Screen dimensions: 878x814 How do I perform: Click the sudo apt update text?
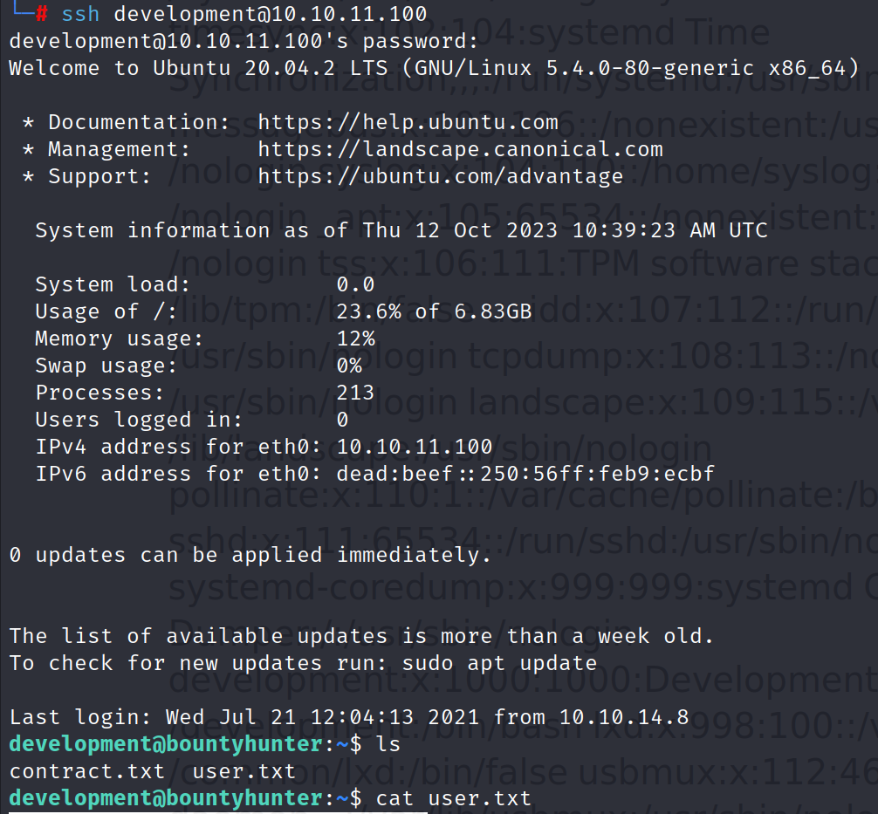click(499, 662)
